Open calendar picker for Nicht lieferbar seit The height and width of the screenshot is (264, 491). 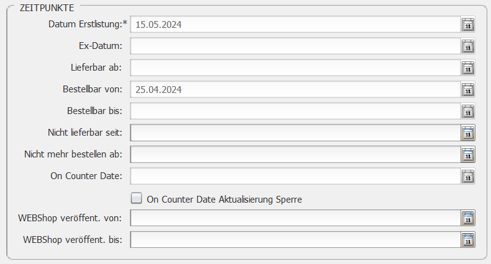coord(468,133)
